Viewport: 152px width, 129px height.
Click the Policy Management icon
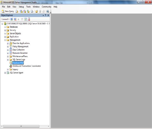coord(11,47)
